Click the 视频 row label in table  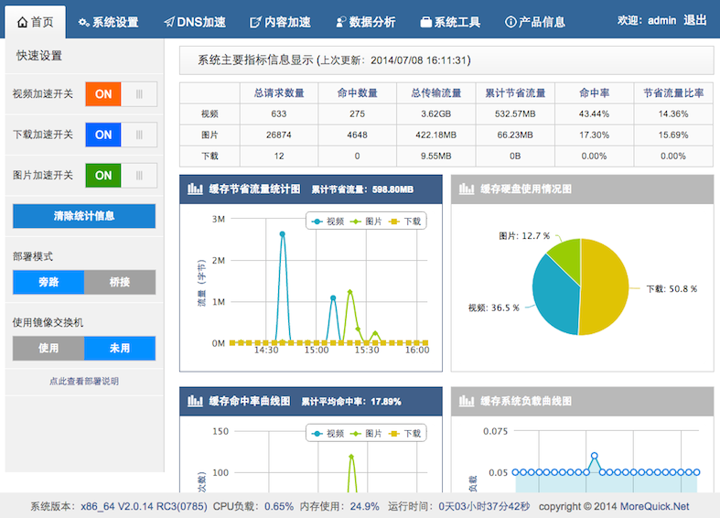pyautogui.click(x=210, y=113)
